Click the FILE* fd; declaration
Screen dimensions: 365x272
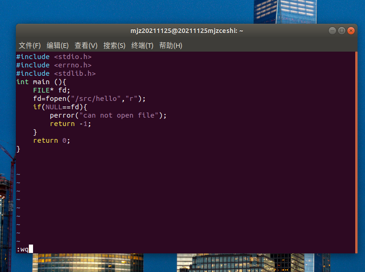pos(51,90)
